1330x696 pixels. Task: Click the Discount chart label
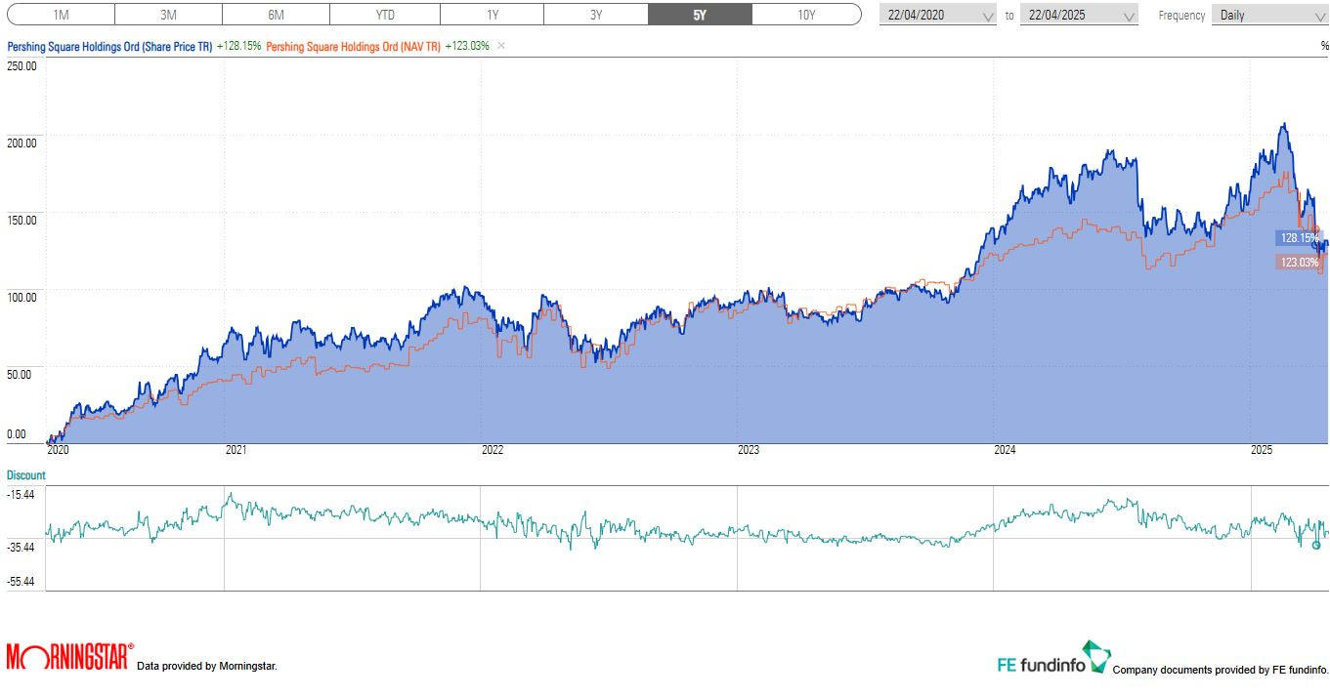coord(26,475)
